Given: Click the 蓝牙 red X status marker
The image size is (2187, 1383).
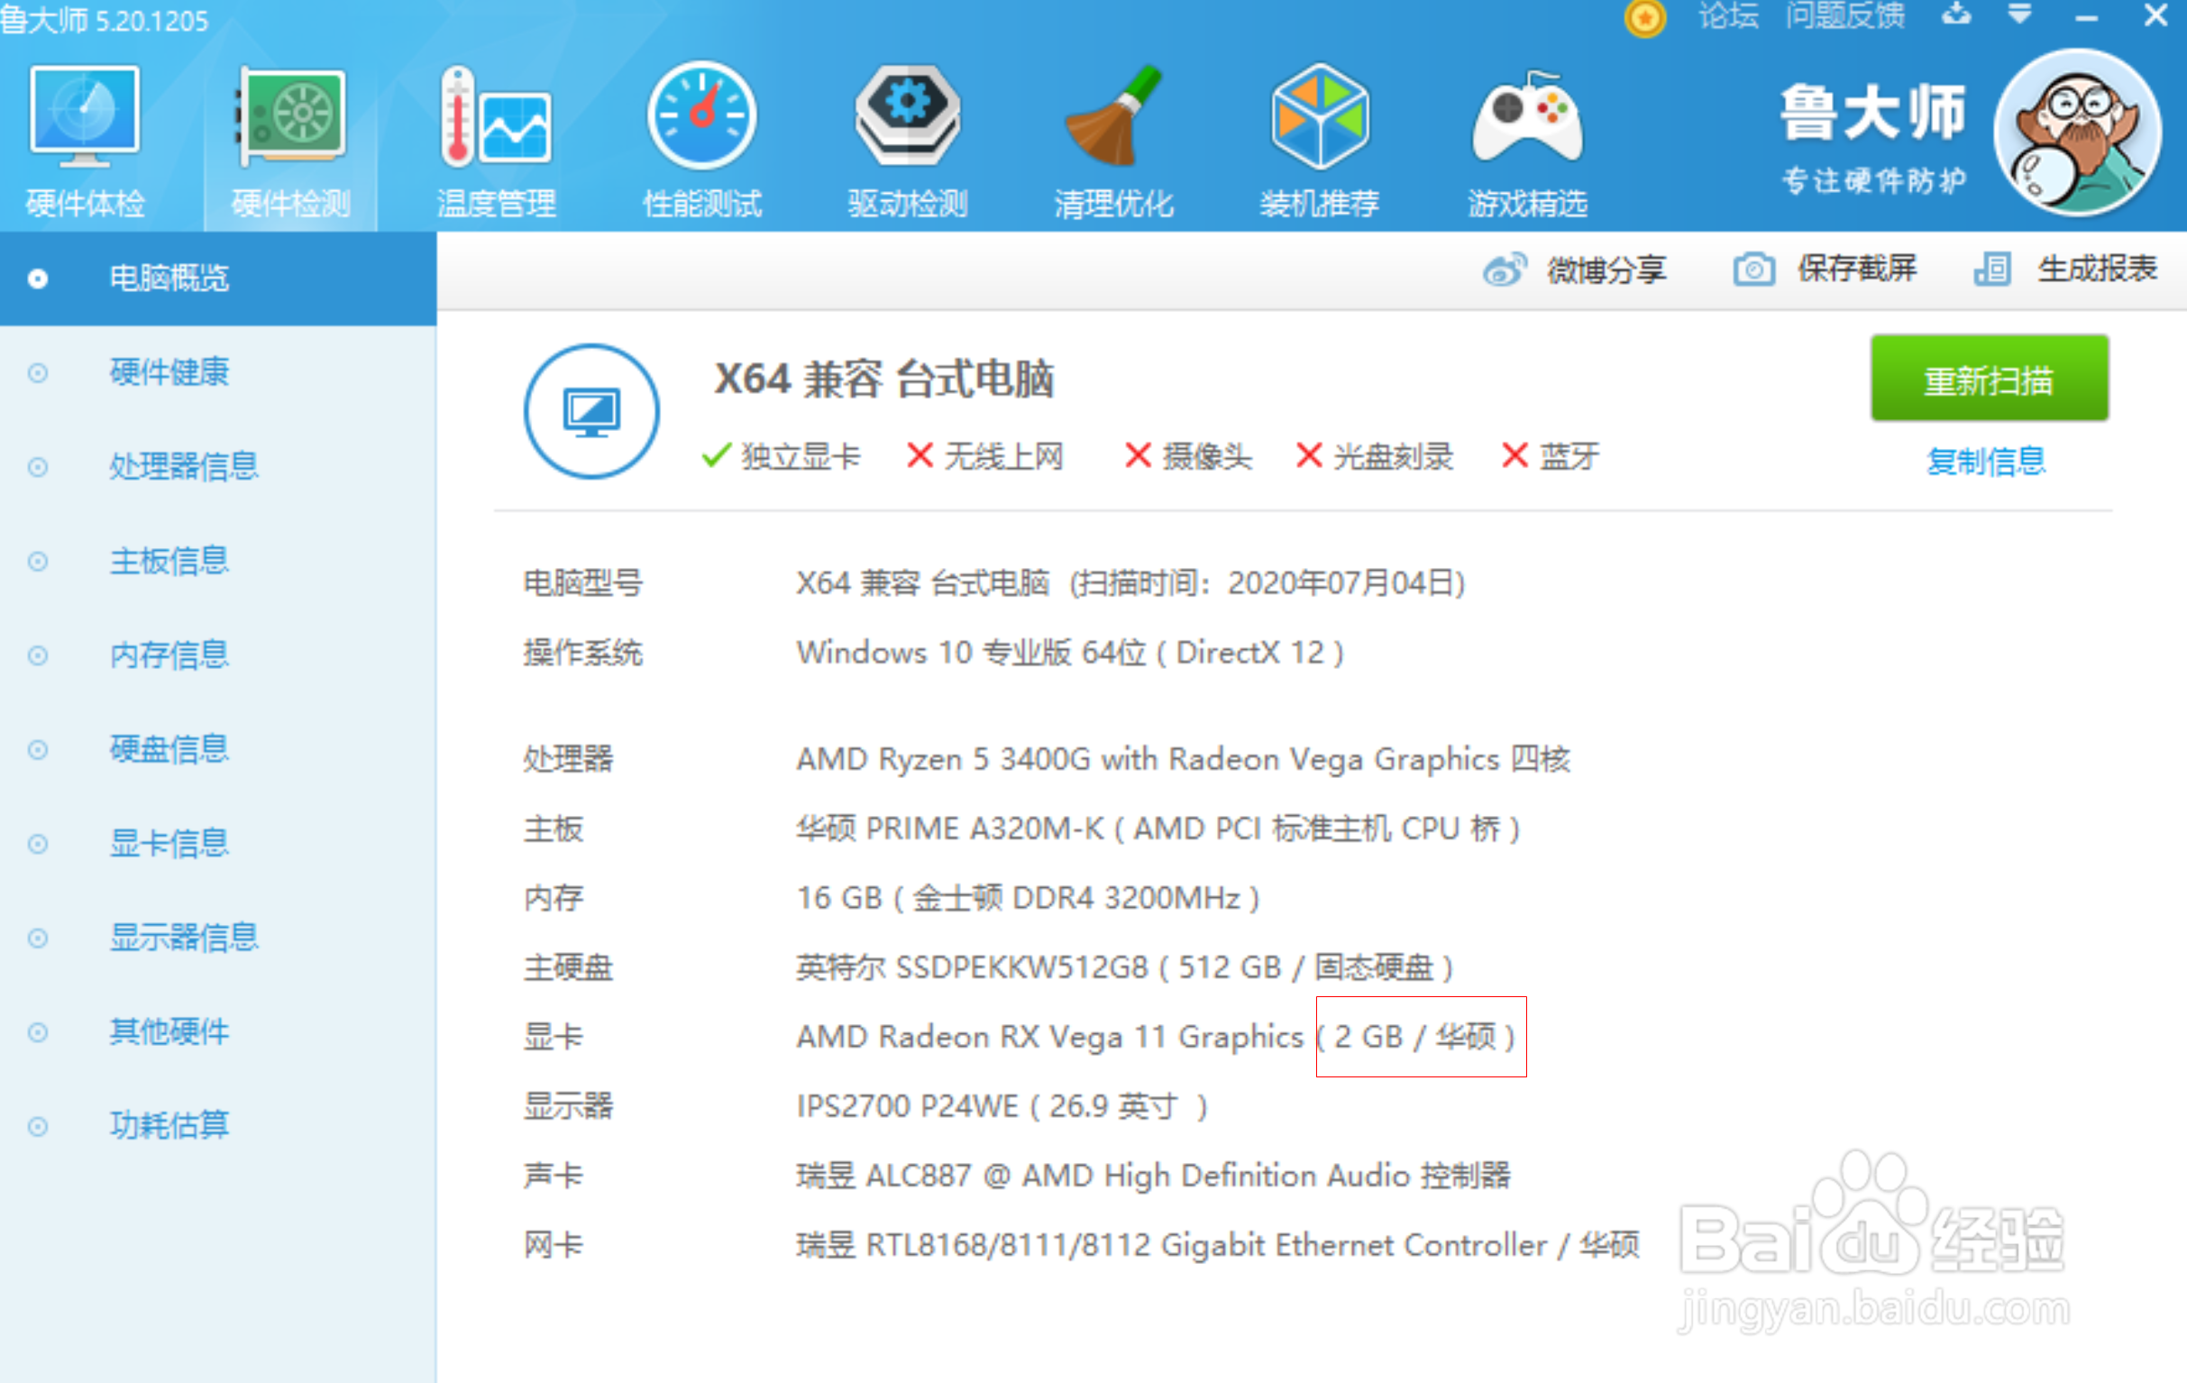Looking at the screenshot, I should click(1514, 457).
